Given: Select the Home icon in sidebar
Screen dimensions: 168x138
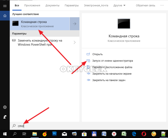Looking at the screenshot, I should click(x=5, y=16).
